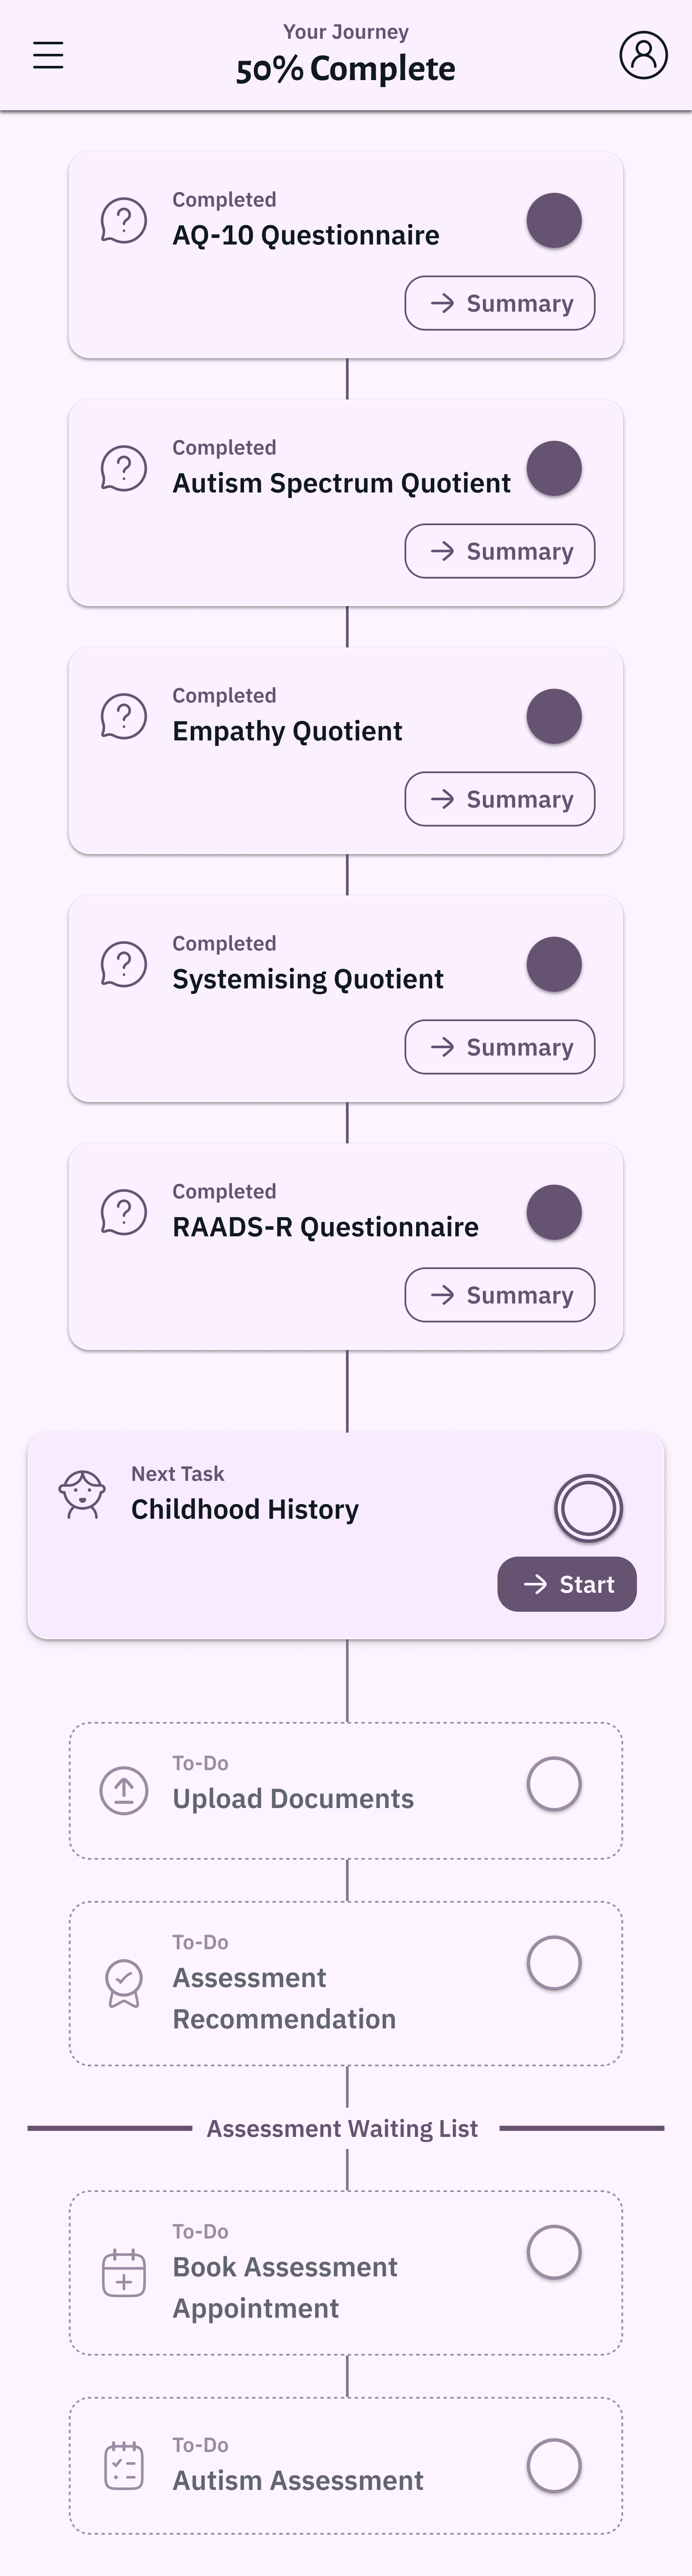Toggle the filled AQ-10 Questionnaire completion circle
This screenshot has height=2576, width=692.
point(554,220)
